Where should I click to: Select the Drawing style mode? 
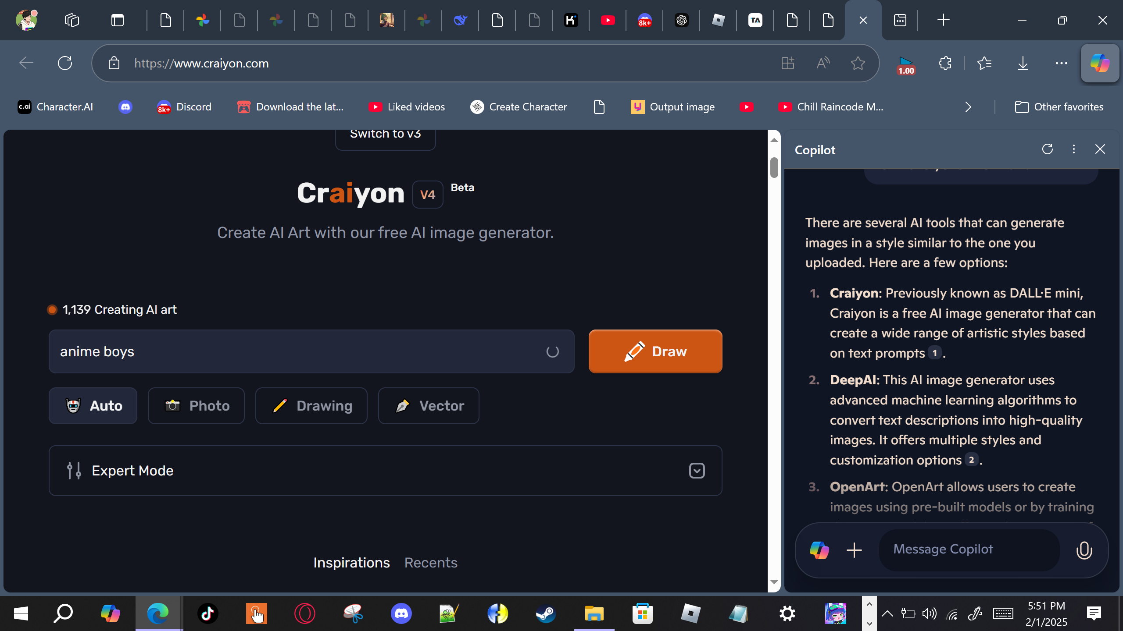pyautogui.click(x=311, y=406)
